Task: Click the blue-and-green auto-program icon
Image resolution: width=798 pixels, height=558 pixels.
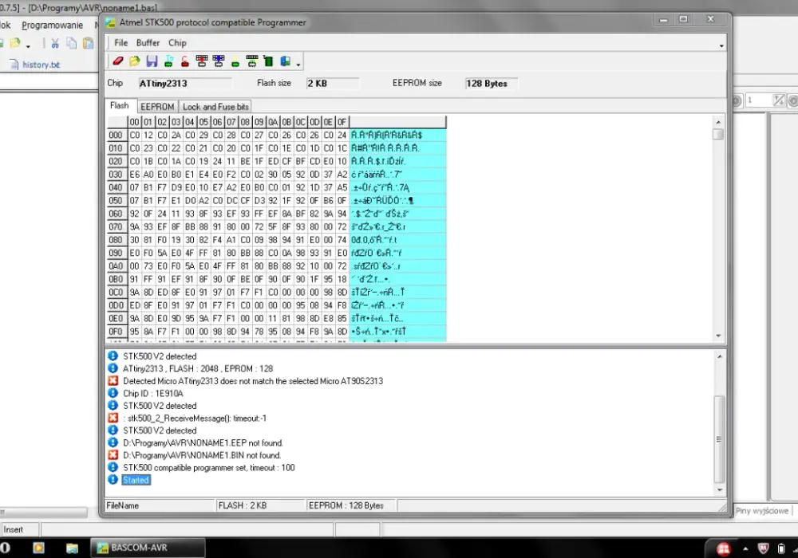Action: [x=285, y=61]
